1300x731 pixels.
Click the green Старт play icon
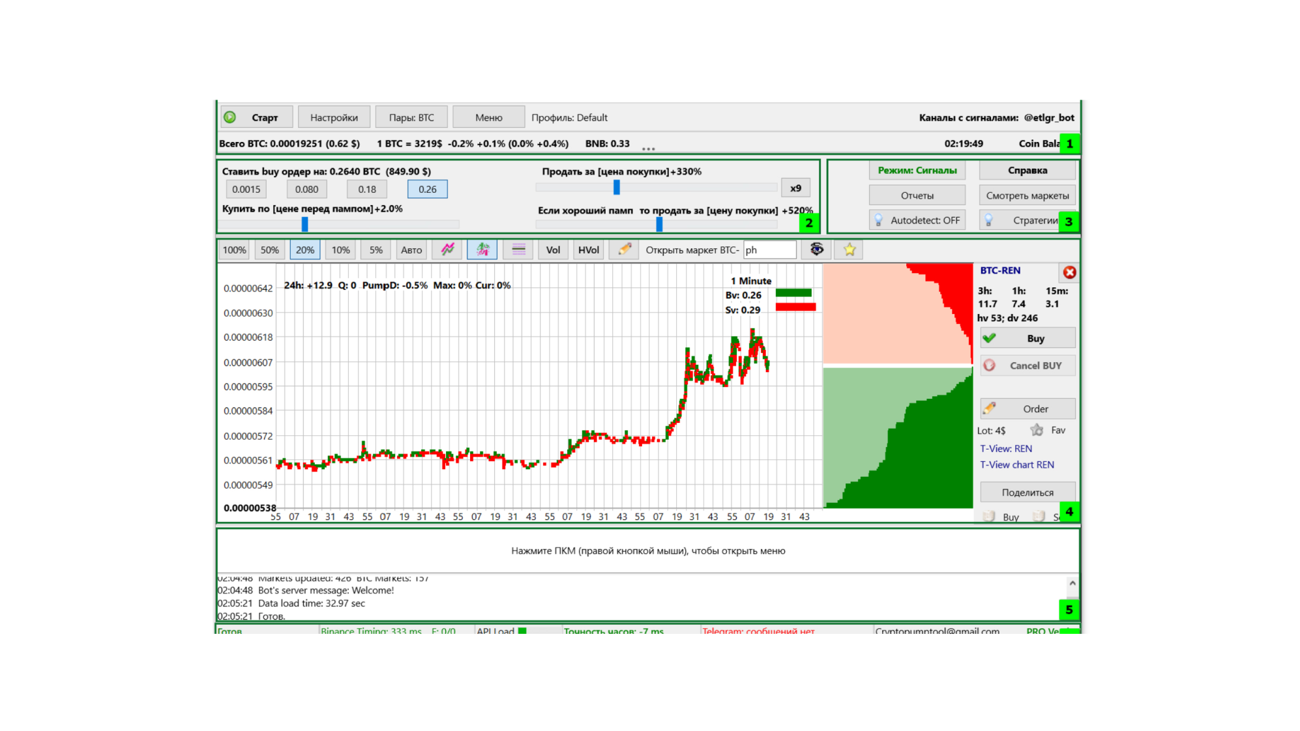pos(230,117)
